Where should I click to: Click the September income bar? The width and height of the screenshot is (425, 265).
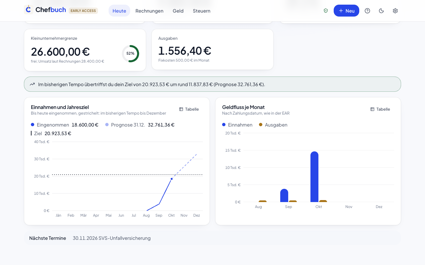point(284,195)
